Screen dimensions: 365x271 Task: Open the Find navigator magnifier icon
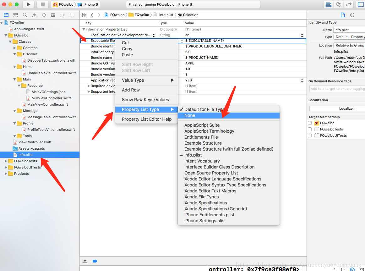pos(25,15)
